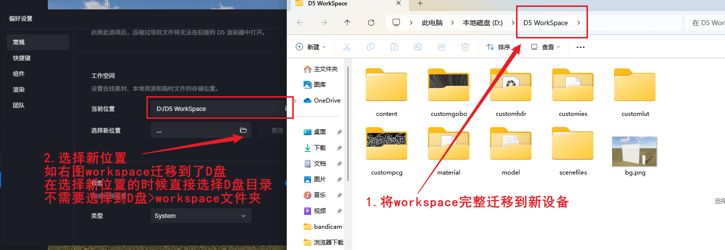Click D5 WorkSpace breadcrumb in address bar
Image resolution: width=725 pixels, height=250 pixels.
pos(546,23)
